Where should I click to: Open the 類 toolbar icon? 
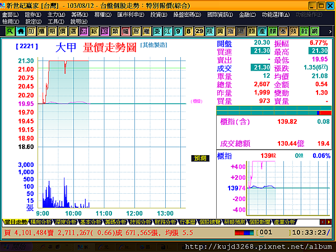coord(115,31)
